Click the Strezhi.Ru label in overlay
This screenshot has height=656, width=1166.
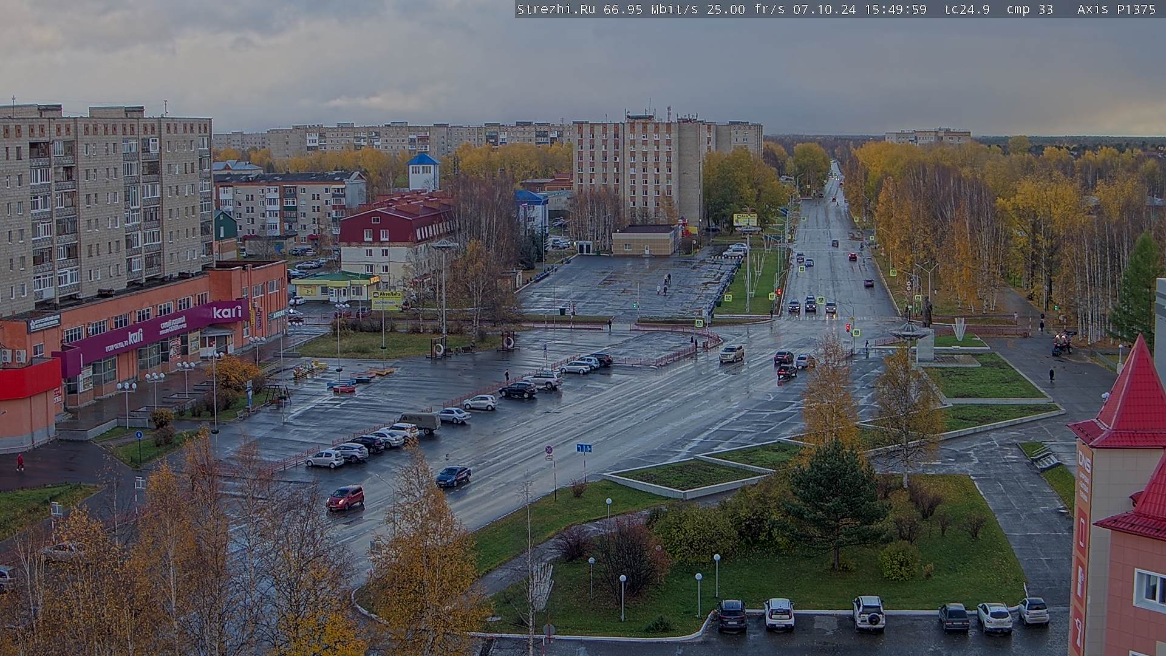(x=556, y=9)
